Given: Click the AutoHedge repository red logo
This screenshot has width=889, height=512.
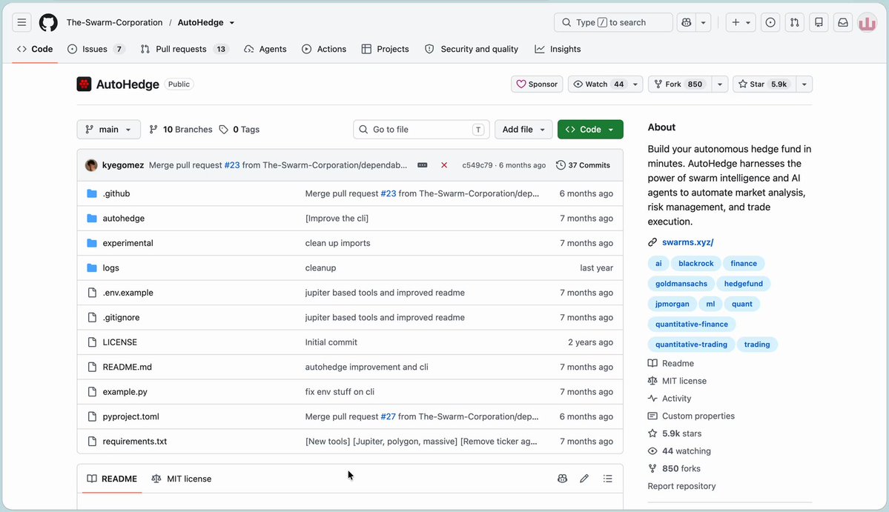Looking at the screenshot, I should coord(84,84).
